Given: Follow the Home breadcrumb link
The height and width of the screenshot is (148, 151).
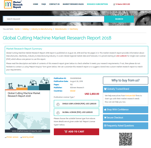Looking at the screenshot, I should tap(17, 29).
